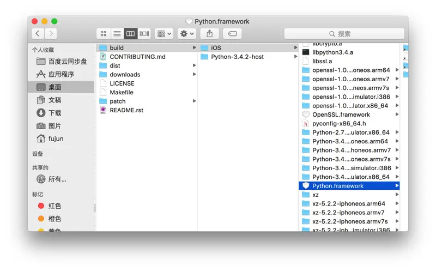The width and height of the screenshot is (436, 271).
Task: Expand the patch folder arrow
Action: [x=194, y=101]
